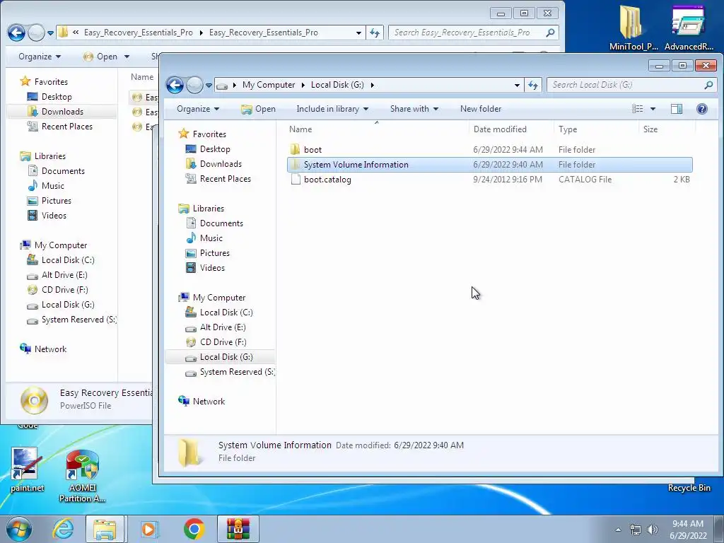Select System Reserved (S:) in front window
This screenshot has width=724, height=543.
click(x=229, y=372)
